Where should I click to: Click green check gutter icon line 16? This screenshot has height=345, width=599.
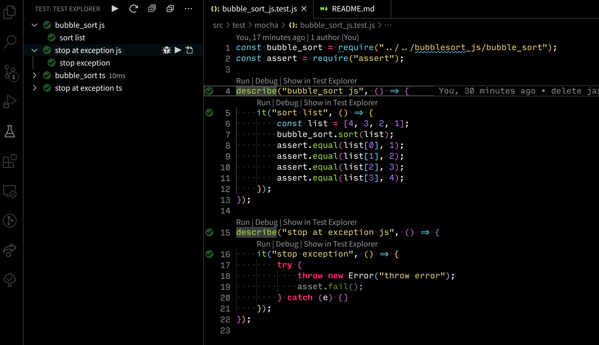[209, 254]
